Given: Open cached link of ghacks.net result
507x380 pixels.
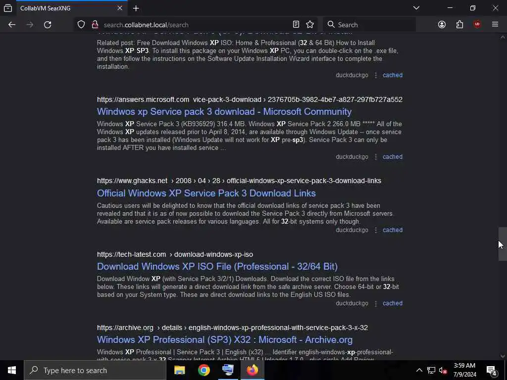Looking at the screenshot, I should (x=393, y=230).
